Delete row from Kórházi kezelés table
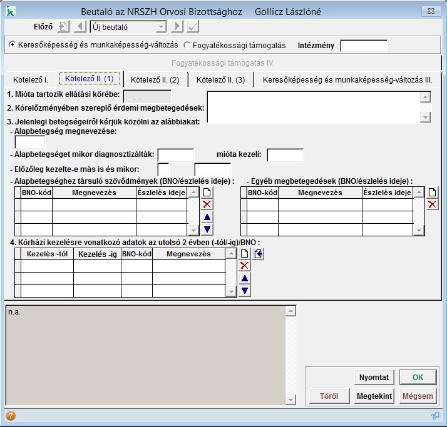This screenshot has height=427, width=447. pos(245,266)
